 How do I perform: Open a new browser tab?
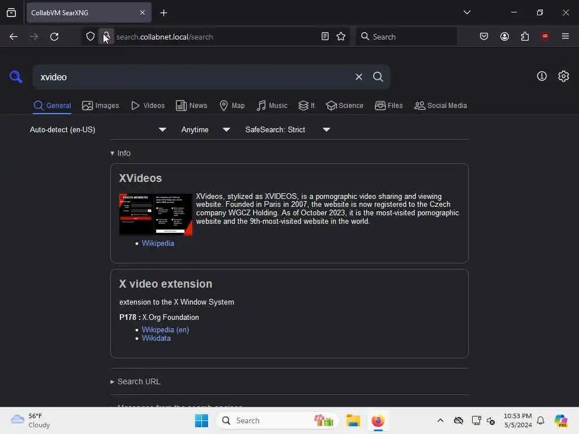point(163,13)
